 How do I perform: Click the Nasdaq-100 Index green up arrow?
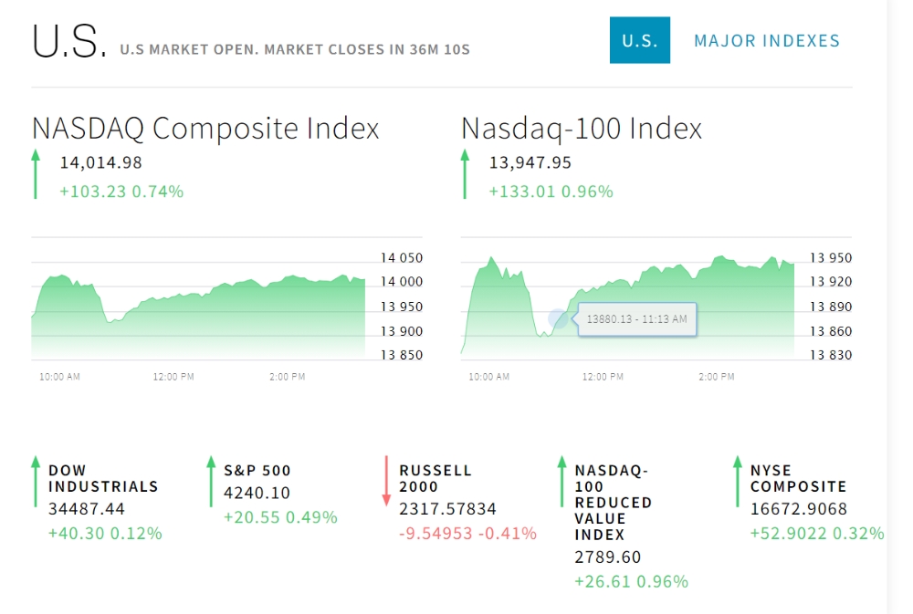tap(465, 174)
